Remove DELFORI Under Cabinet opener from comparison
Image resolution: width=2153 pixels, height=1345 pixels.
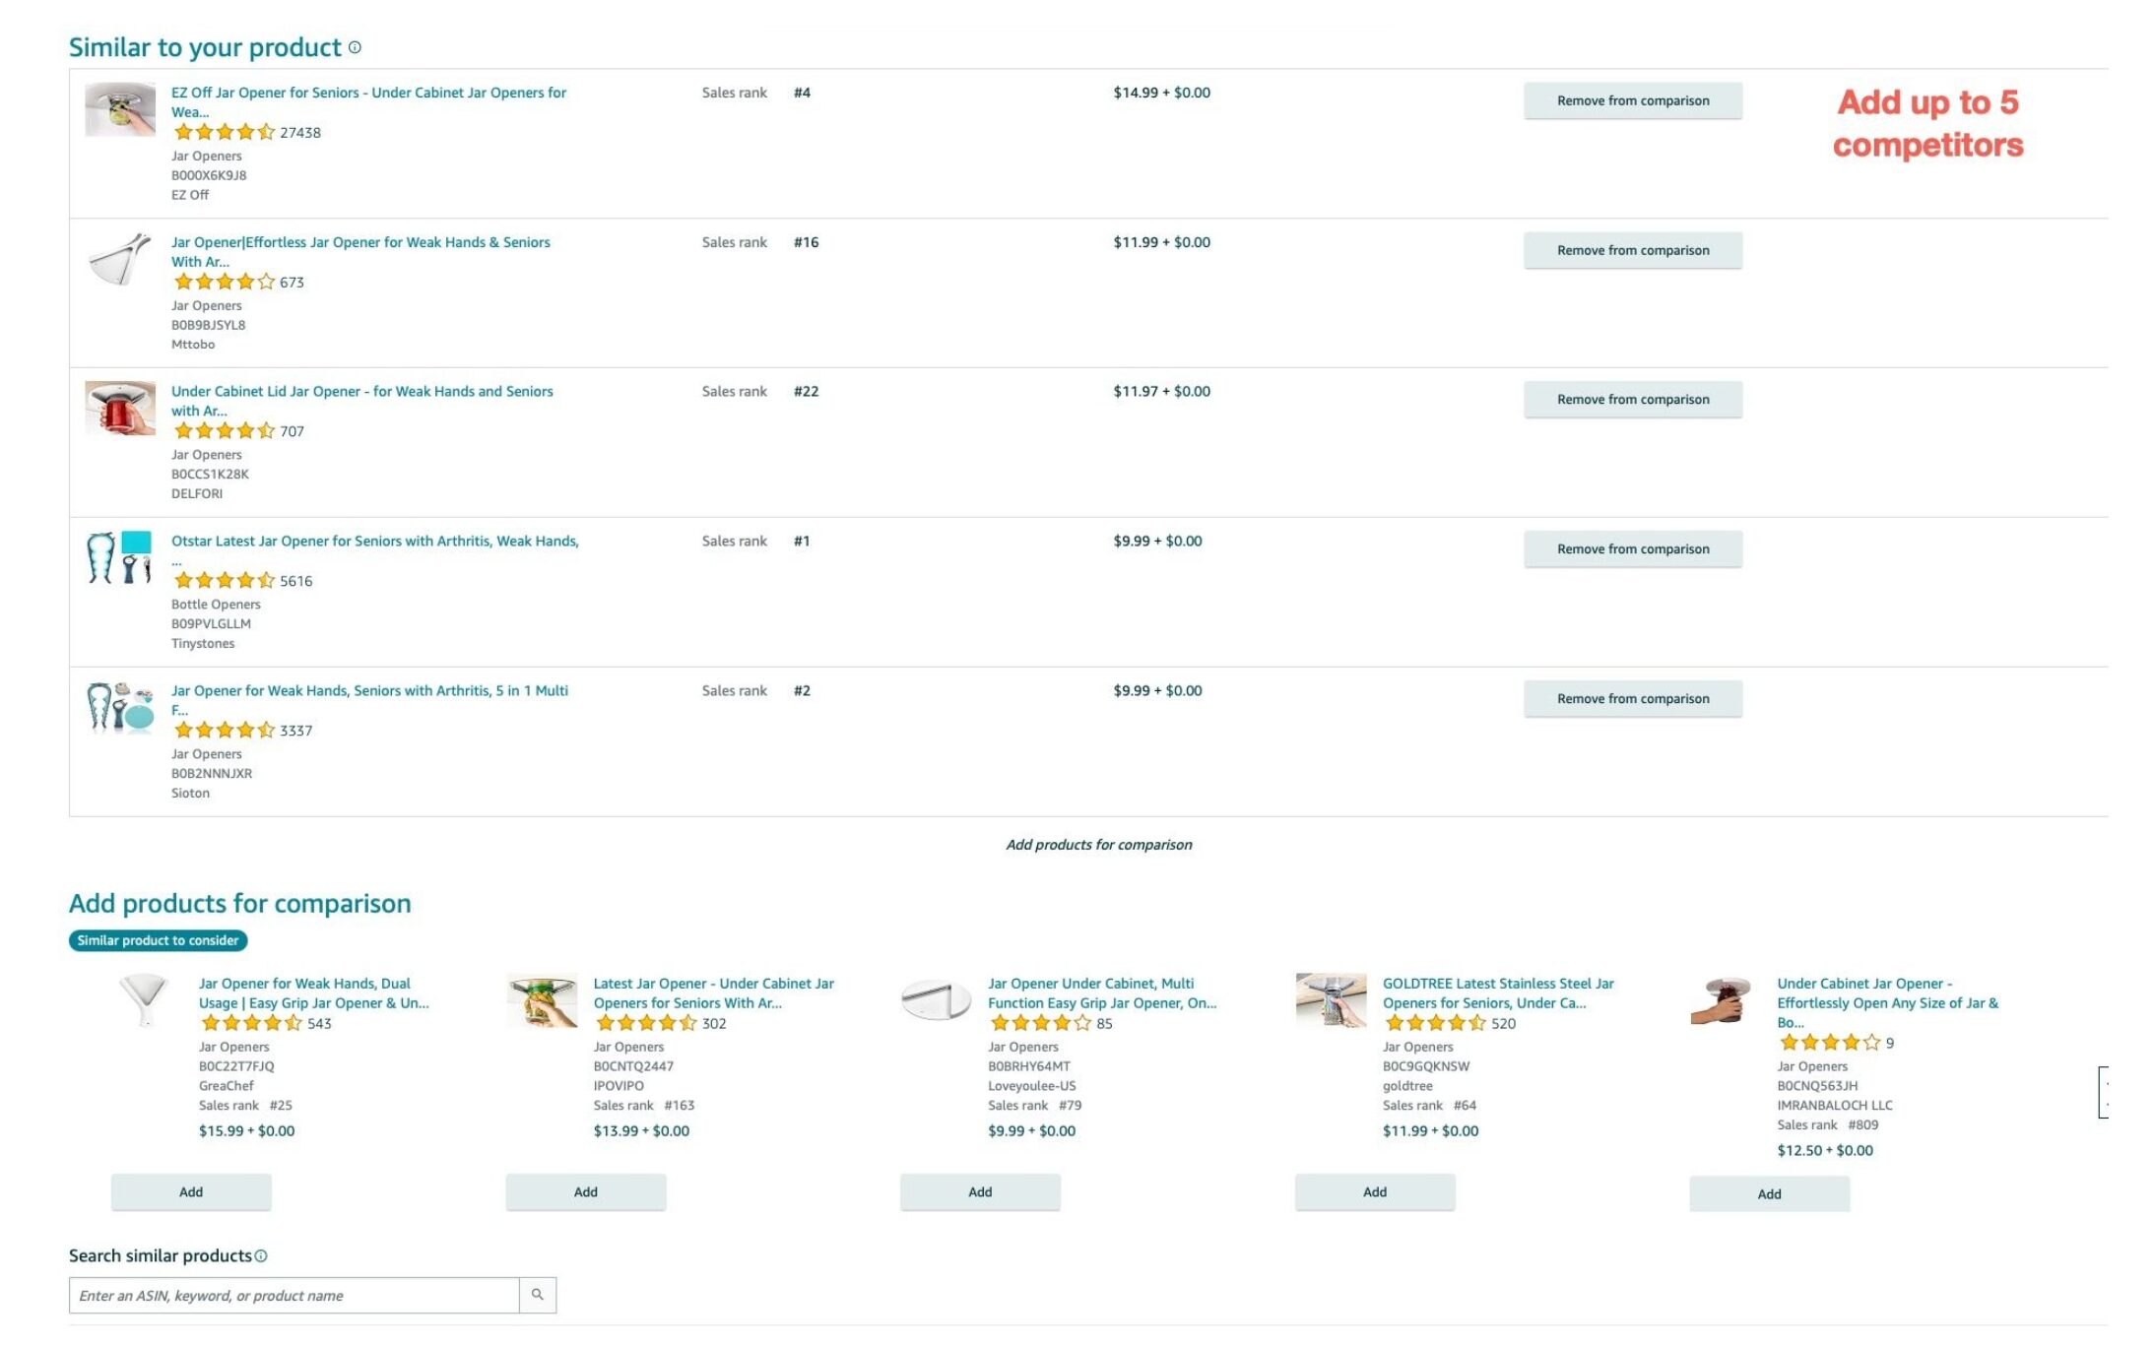(1632, 399)
